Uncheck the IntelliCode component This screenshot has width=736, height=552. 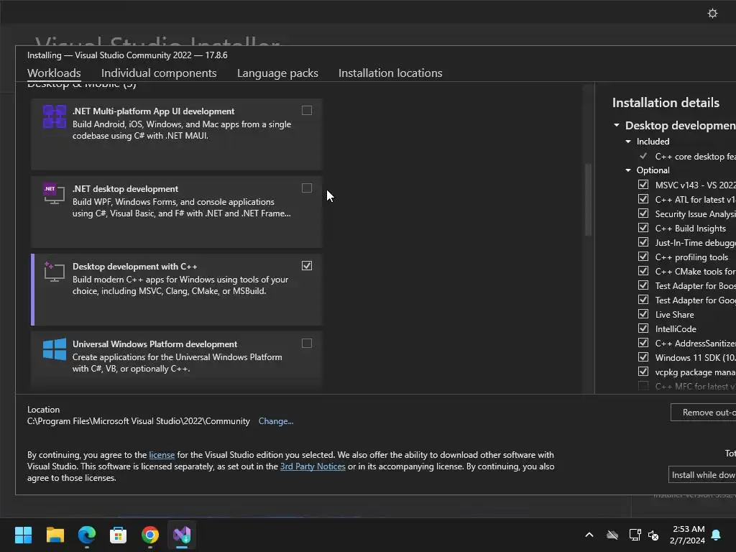643,328
